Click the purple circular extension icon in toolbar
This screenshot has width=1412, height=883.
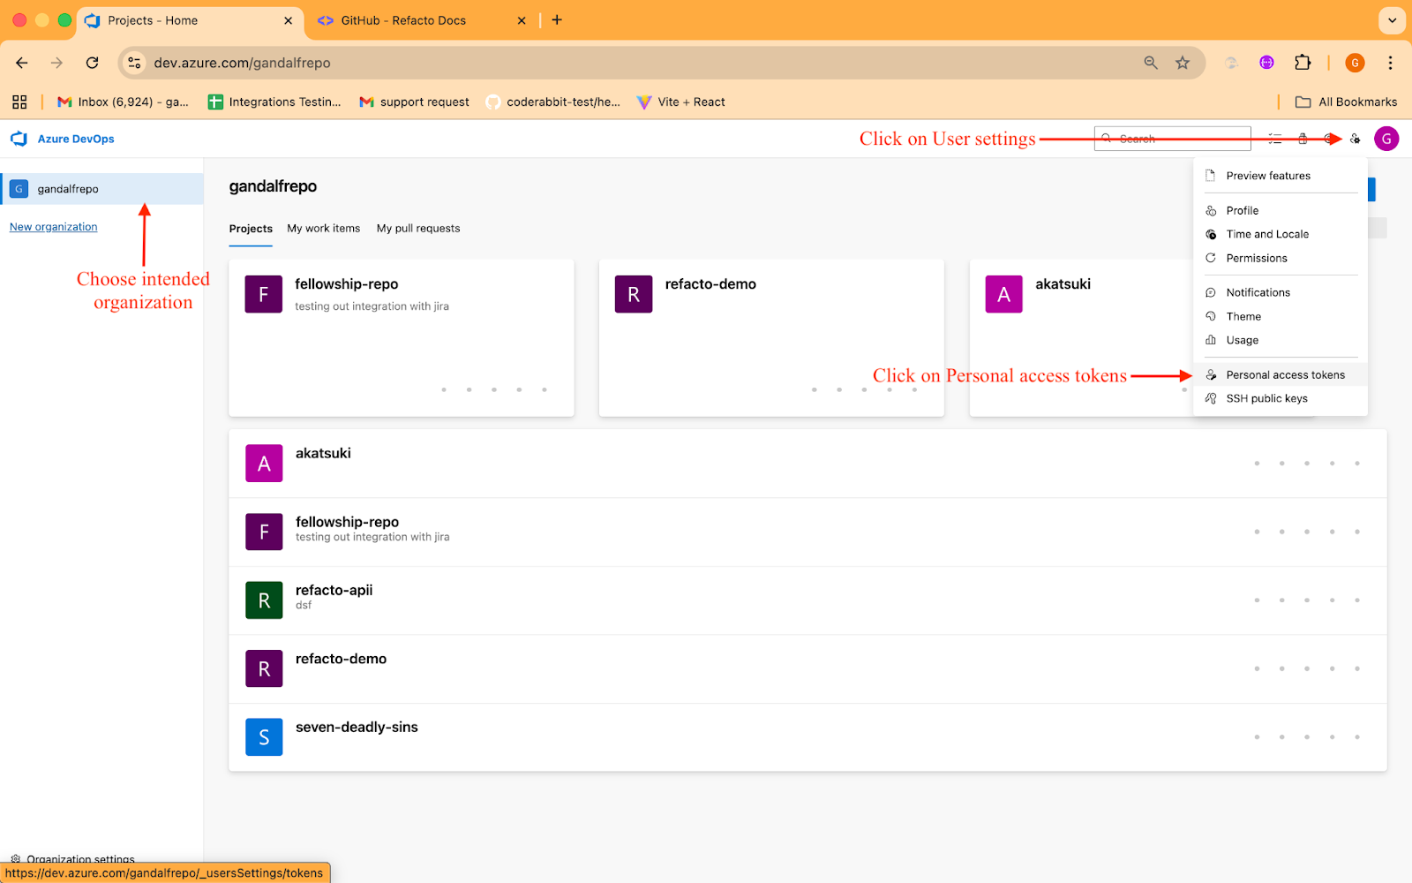pos(1266,63)
